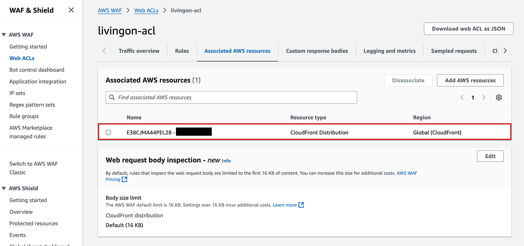Collapse the AWS Shield section triangle
This screenshot has width=524, height=246.
[4, 188]
